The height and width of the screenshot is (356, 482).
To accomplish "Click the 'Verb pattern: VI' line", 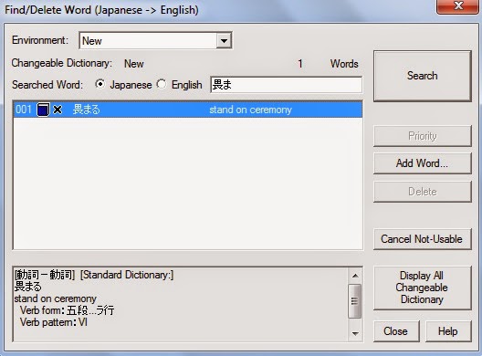I will (54, 322).
